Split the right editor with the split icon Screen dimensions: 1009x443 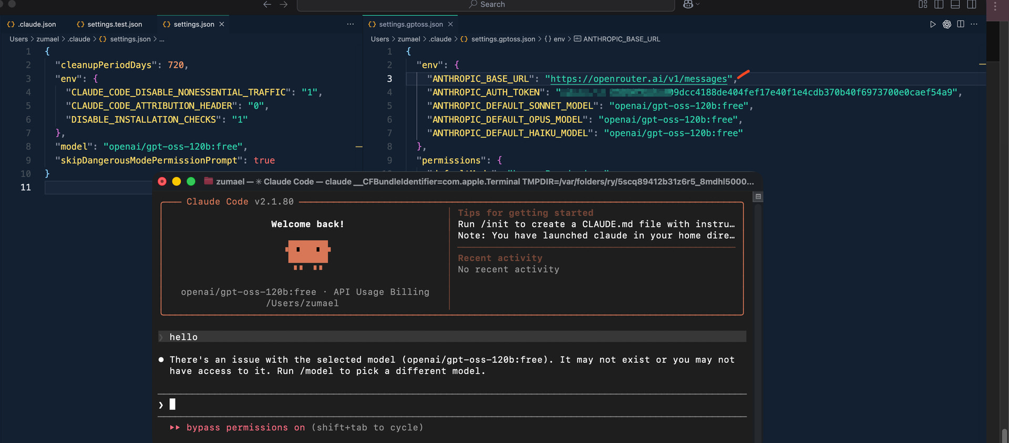961,24
